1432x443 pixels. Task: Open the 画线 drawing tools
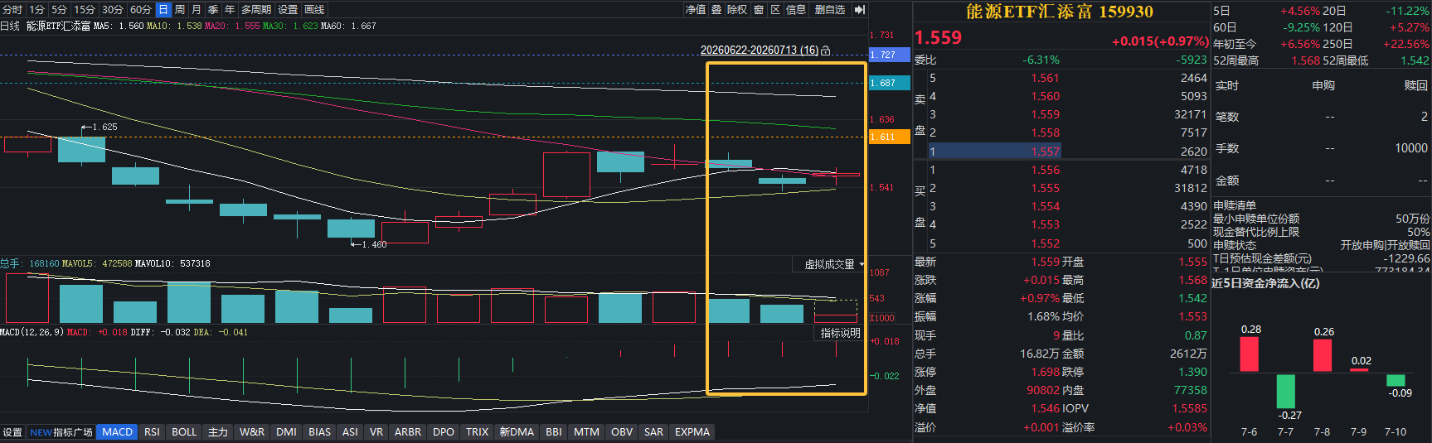click(314, 10)
